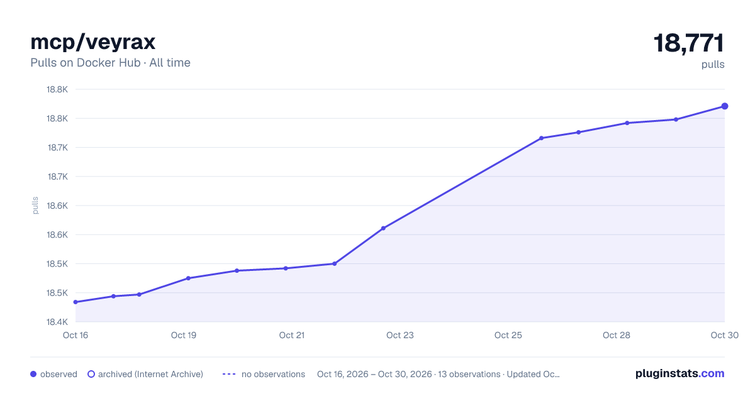Click the observed legend label
The height and width of the screenshot is (396, 755).
click(x=59, y=374)
